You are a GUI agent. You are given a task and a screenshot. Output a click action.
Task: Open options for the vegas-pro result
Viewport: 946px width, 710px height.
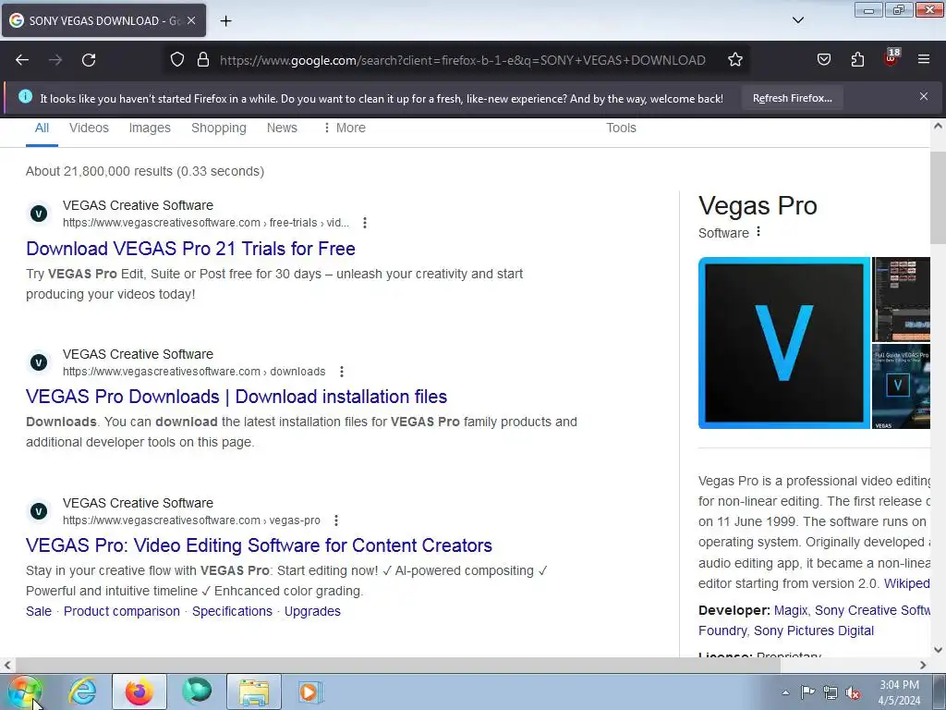(336, 520)
